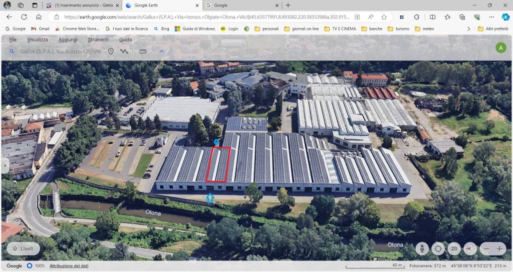Screen dimensions: 513x272
Task: Click the add placemark pin icon
Action: (111, 51)
